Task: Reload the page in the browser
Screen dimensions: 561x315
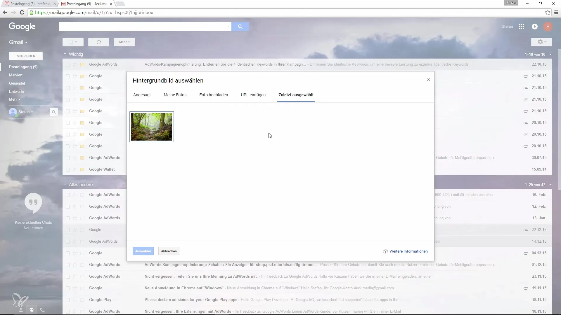Action: point(22,13)
